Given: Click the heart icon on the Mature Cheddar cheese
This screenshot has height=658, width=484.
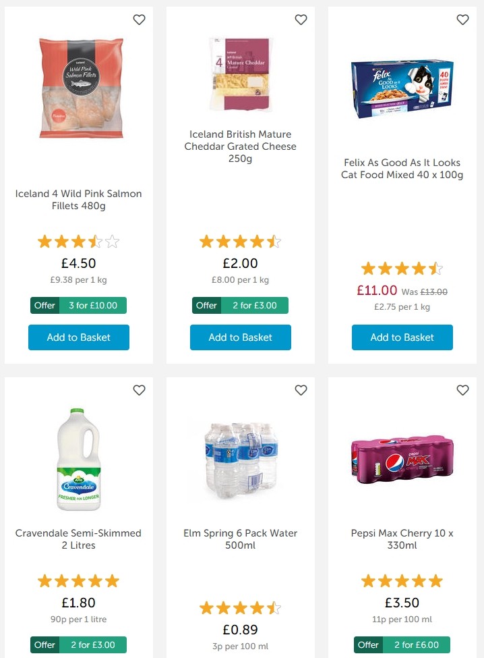Looking at the screenshot, I should pos(301,20).
